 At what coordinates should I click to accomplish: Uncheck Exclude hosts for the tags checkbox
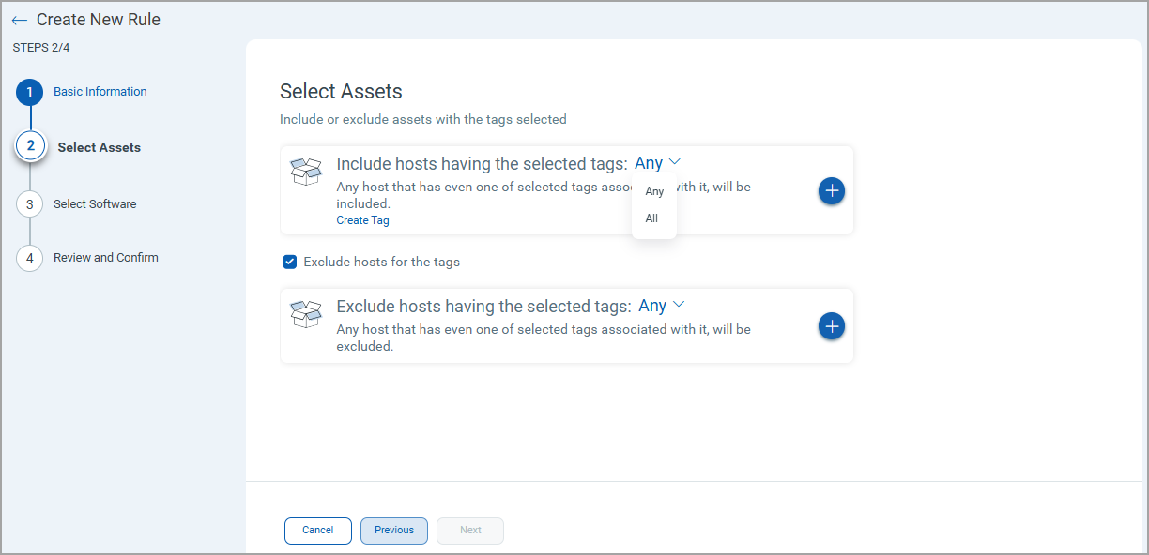tap(290, 262)
